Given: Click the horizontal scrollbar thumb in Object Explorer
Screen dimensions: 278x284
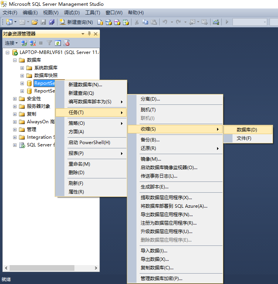Looking at the screenshot, I should (x=42, y=268).
